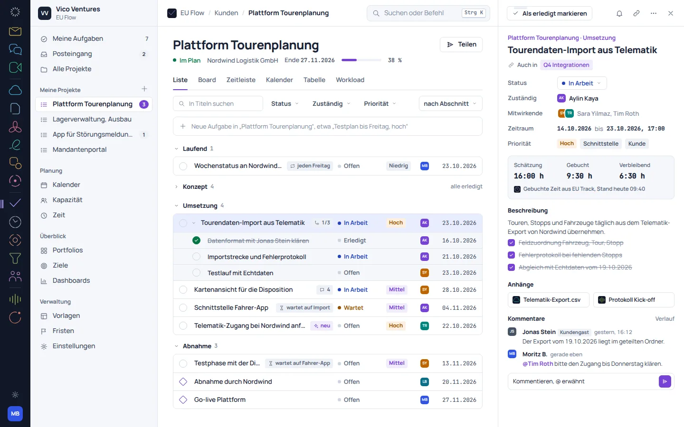This screenshot has height=427, width=684.
Task: Switch to the Workload tab
Action: [x=350, y=80]
